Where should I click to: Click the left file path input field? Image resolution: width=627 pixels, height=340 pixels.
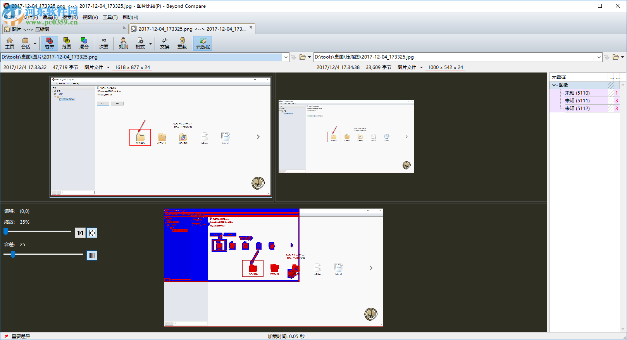click(x=141, y=57)
